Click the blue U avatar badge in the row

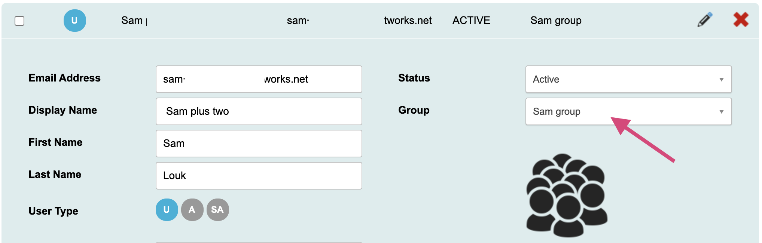[75, 21]
